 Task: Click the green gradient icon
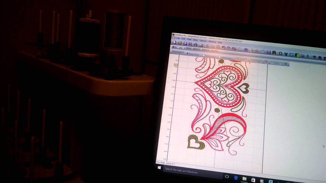[297, 55]
